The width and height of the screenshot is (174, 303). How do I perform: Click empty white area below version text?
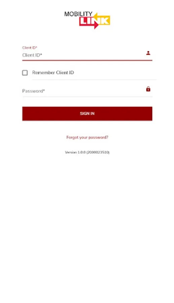point(87,222)
